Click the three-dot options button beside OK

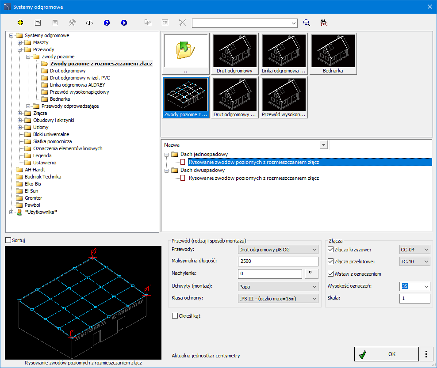(426, 354)
